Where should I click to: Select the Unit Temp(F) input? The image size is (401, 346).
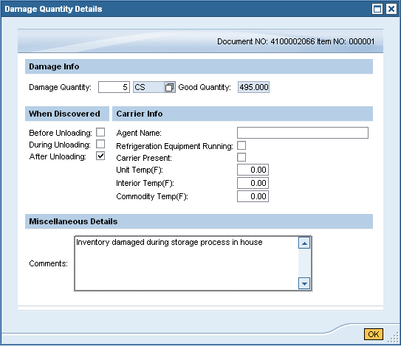pyautogui.click(x=253, y=170)
